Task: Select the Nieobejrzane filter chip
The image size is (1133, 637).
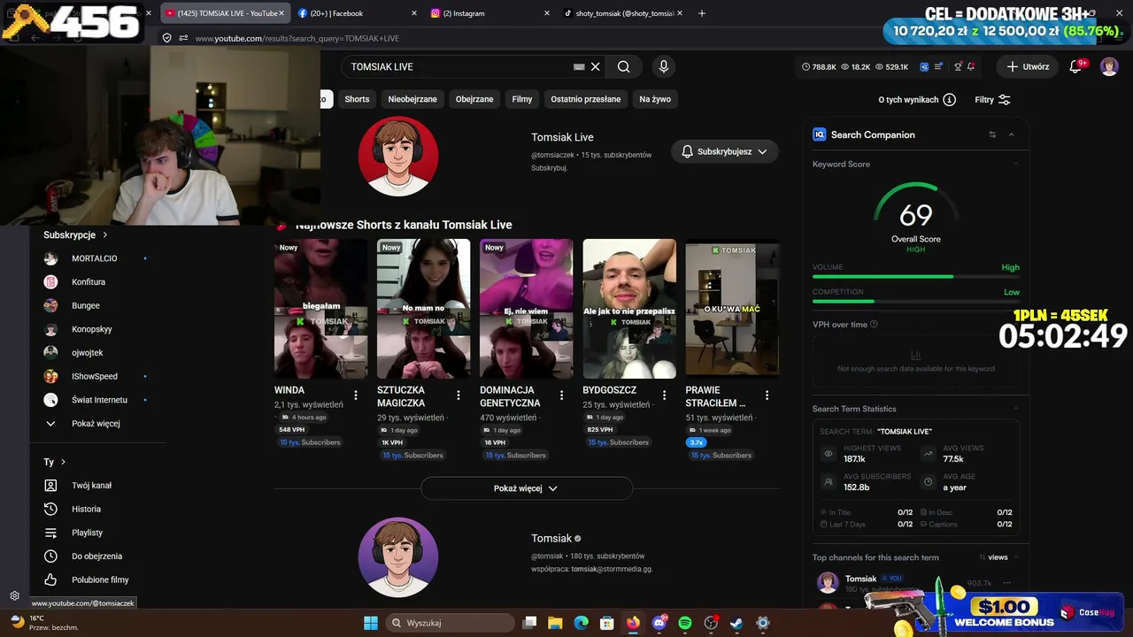Action: [412, 99]
